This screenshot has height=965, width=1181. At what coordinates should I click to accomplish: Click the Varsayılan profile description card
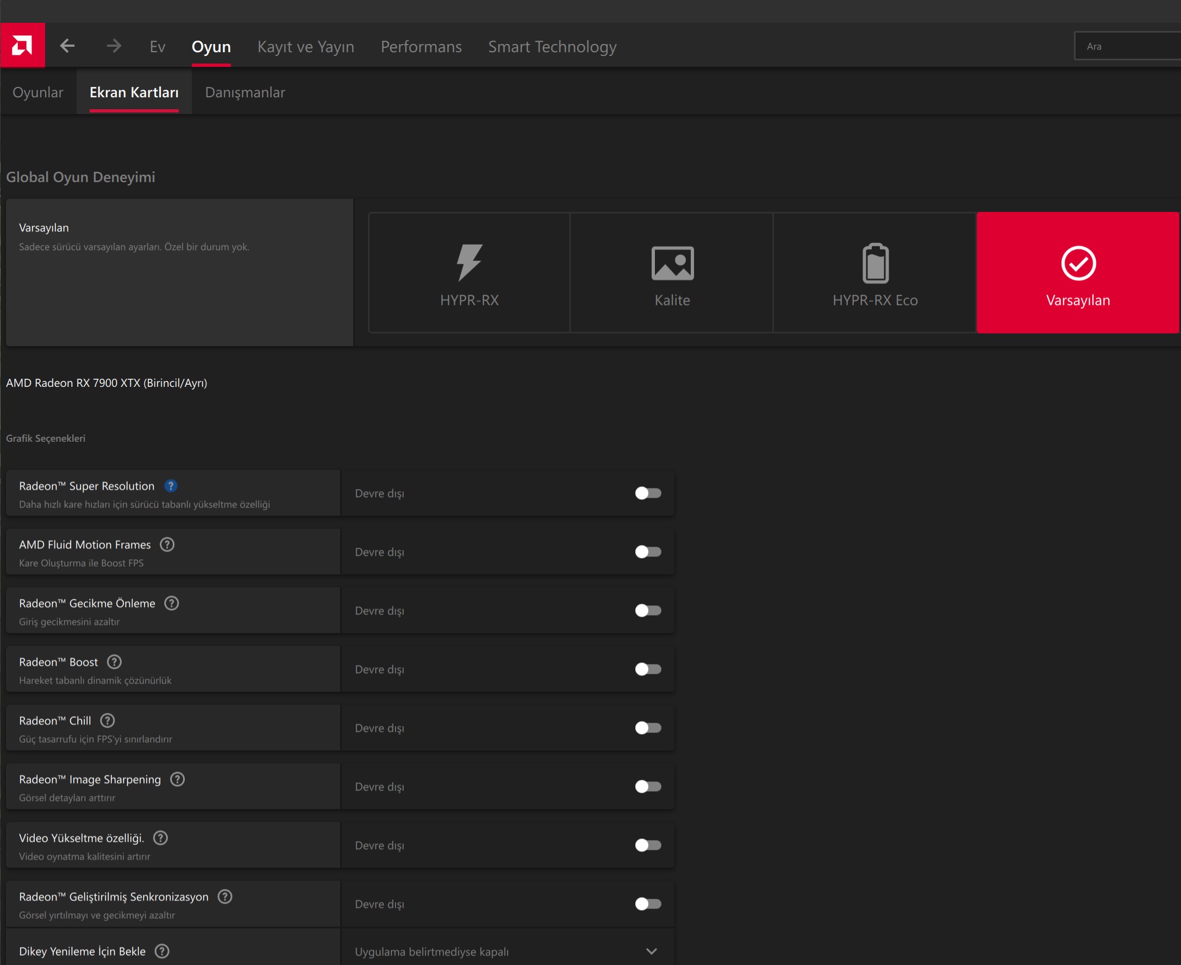[x=179, y=272]
